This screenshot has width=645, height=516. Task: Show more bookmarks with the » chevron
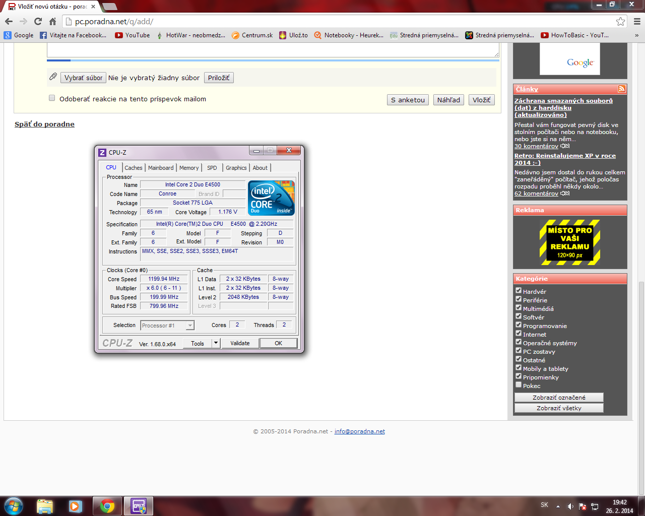tap(636, 35)
